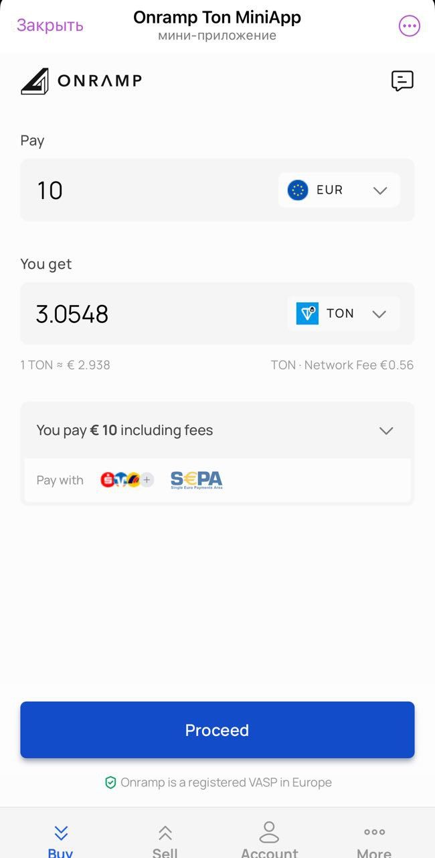Click the SEPA payment logo
The height and width of the screenshot is (858, 435).
pos(196,479)
